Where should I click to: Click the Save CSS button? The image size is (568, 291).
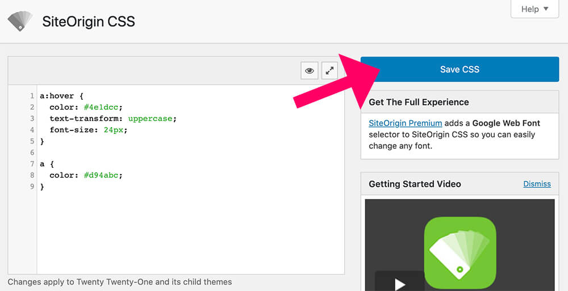coord(460,69)
